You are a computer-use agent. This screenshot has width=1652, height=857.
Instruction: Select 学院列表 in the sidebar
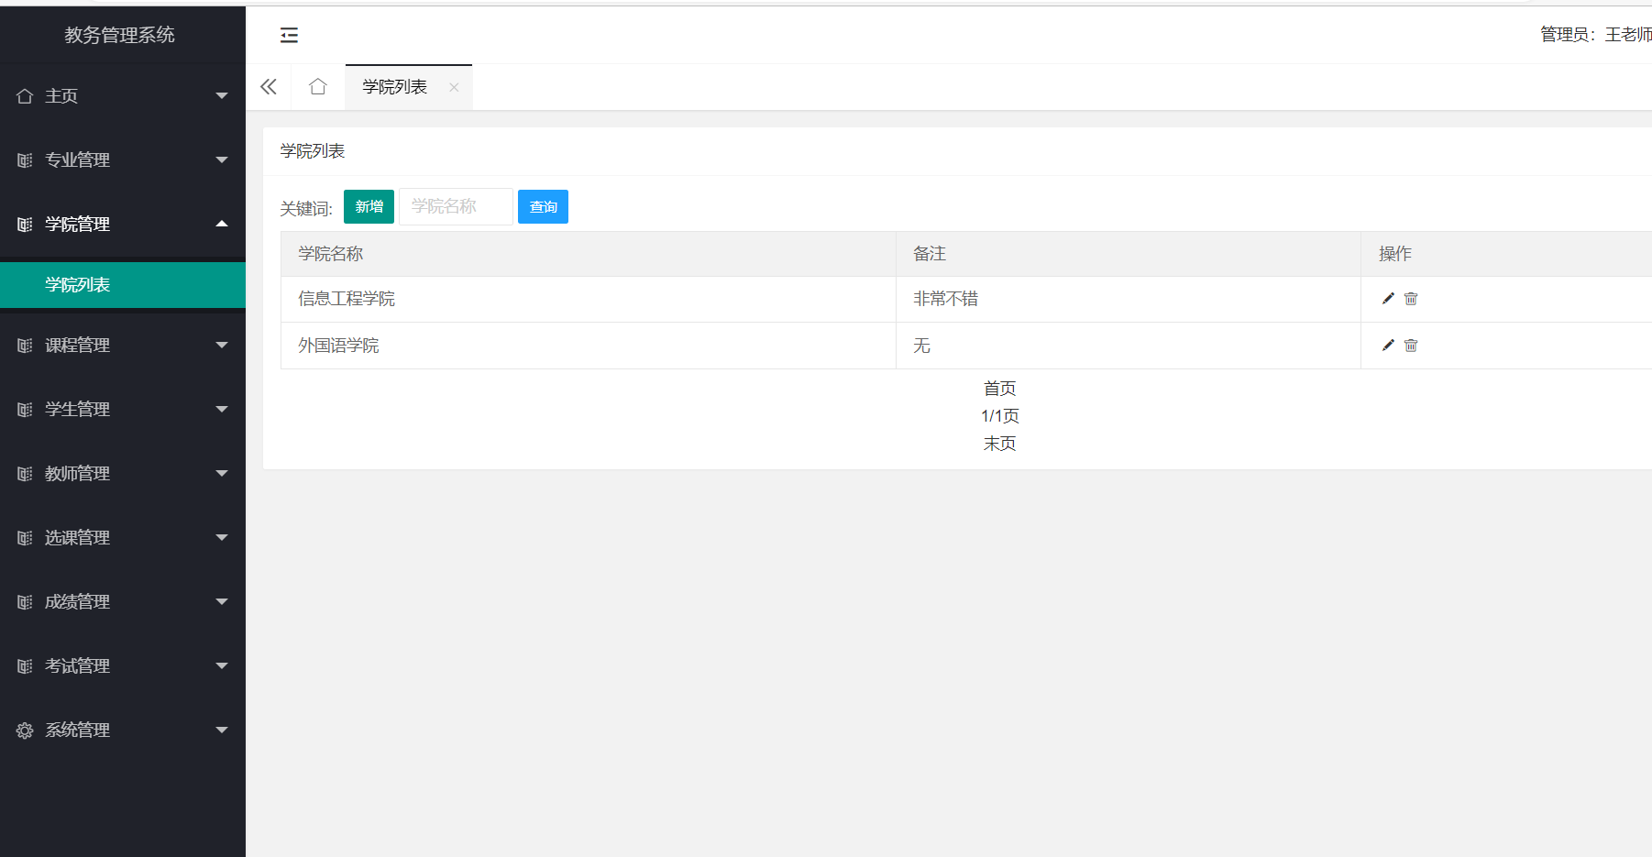tap(78, 285)
